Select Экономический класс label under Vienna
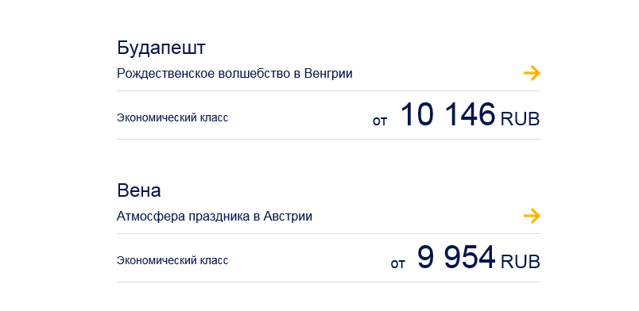Viewport: 639px width, 311px height. pos(172,260)
